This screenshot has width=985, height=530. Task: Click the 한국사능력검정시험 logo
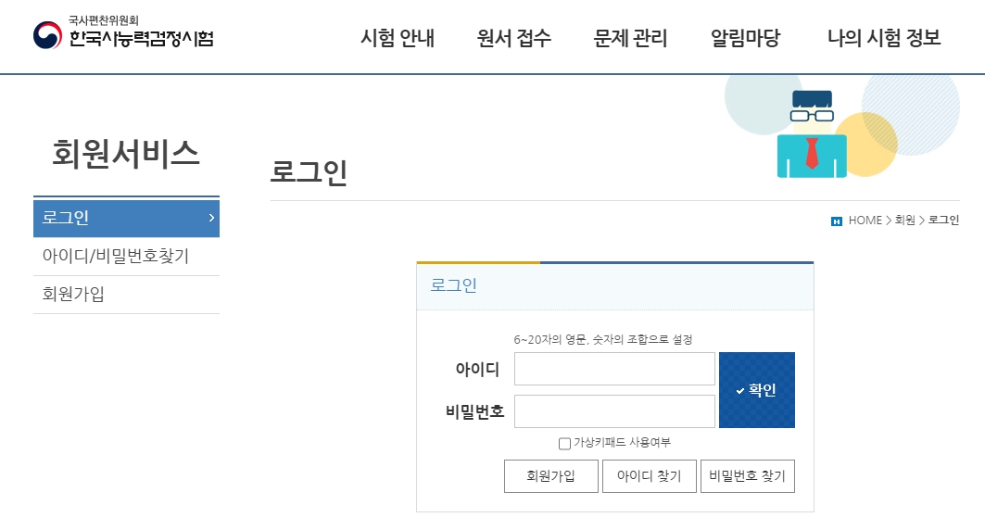click(x=123, y=32)
